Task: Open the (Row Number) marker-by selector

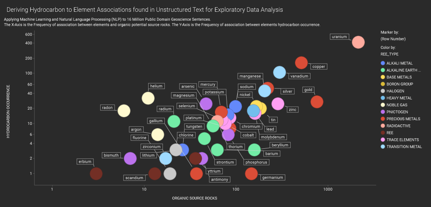Action: point(393,39)
